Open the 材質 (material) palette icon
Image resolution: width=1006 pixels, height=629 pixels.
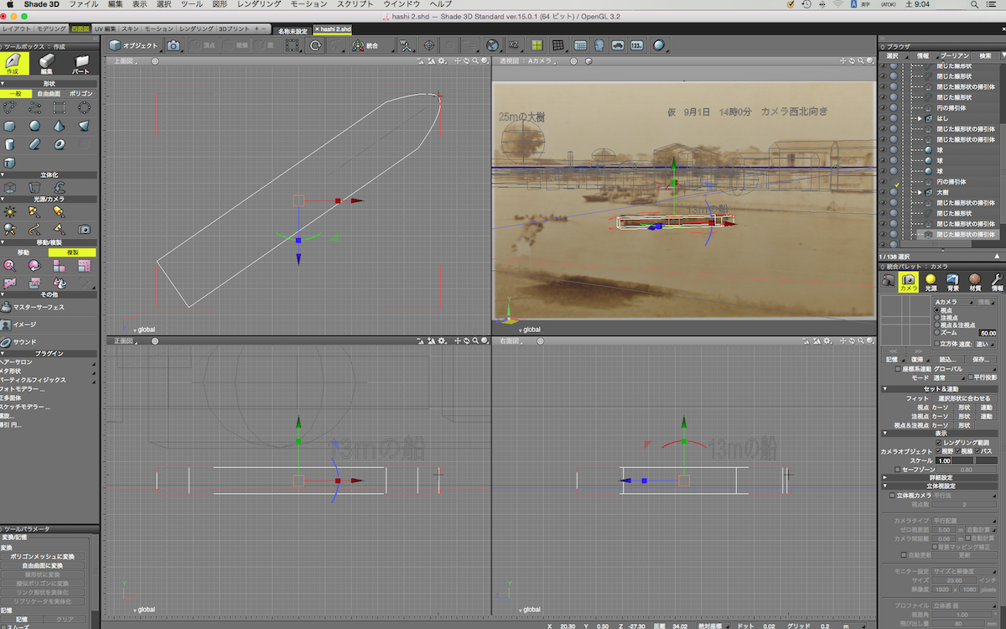(974, 282)
